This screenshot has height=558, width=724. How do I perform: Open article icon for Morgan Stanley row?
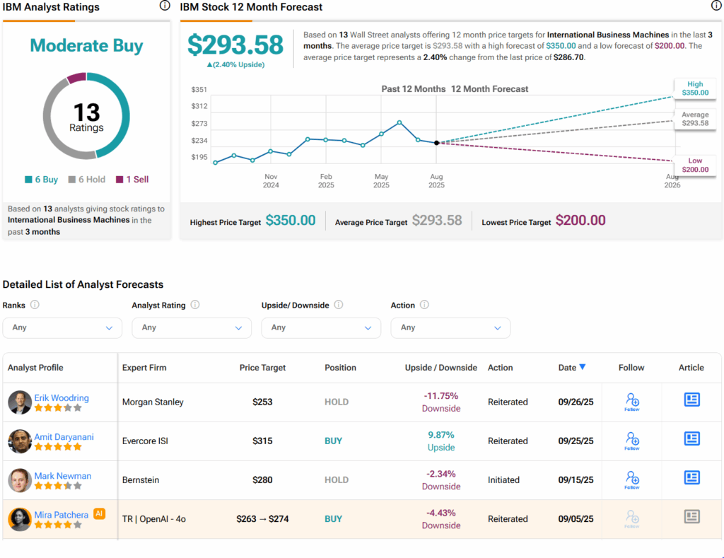691,400
